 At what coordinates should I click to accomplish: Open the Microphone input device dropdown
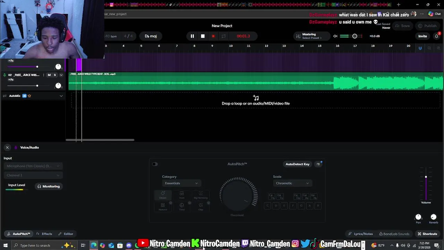pyautogui.click(x=33, y=166)
